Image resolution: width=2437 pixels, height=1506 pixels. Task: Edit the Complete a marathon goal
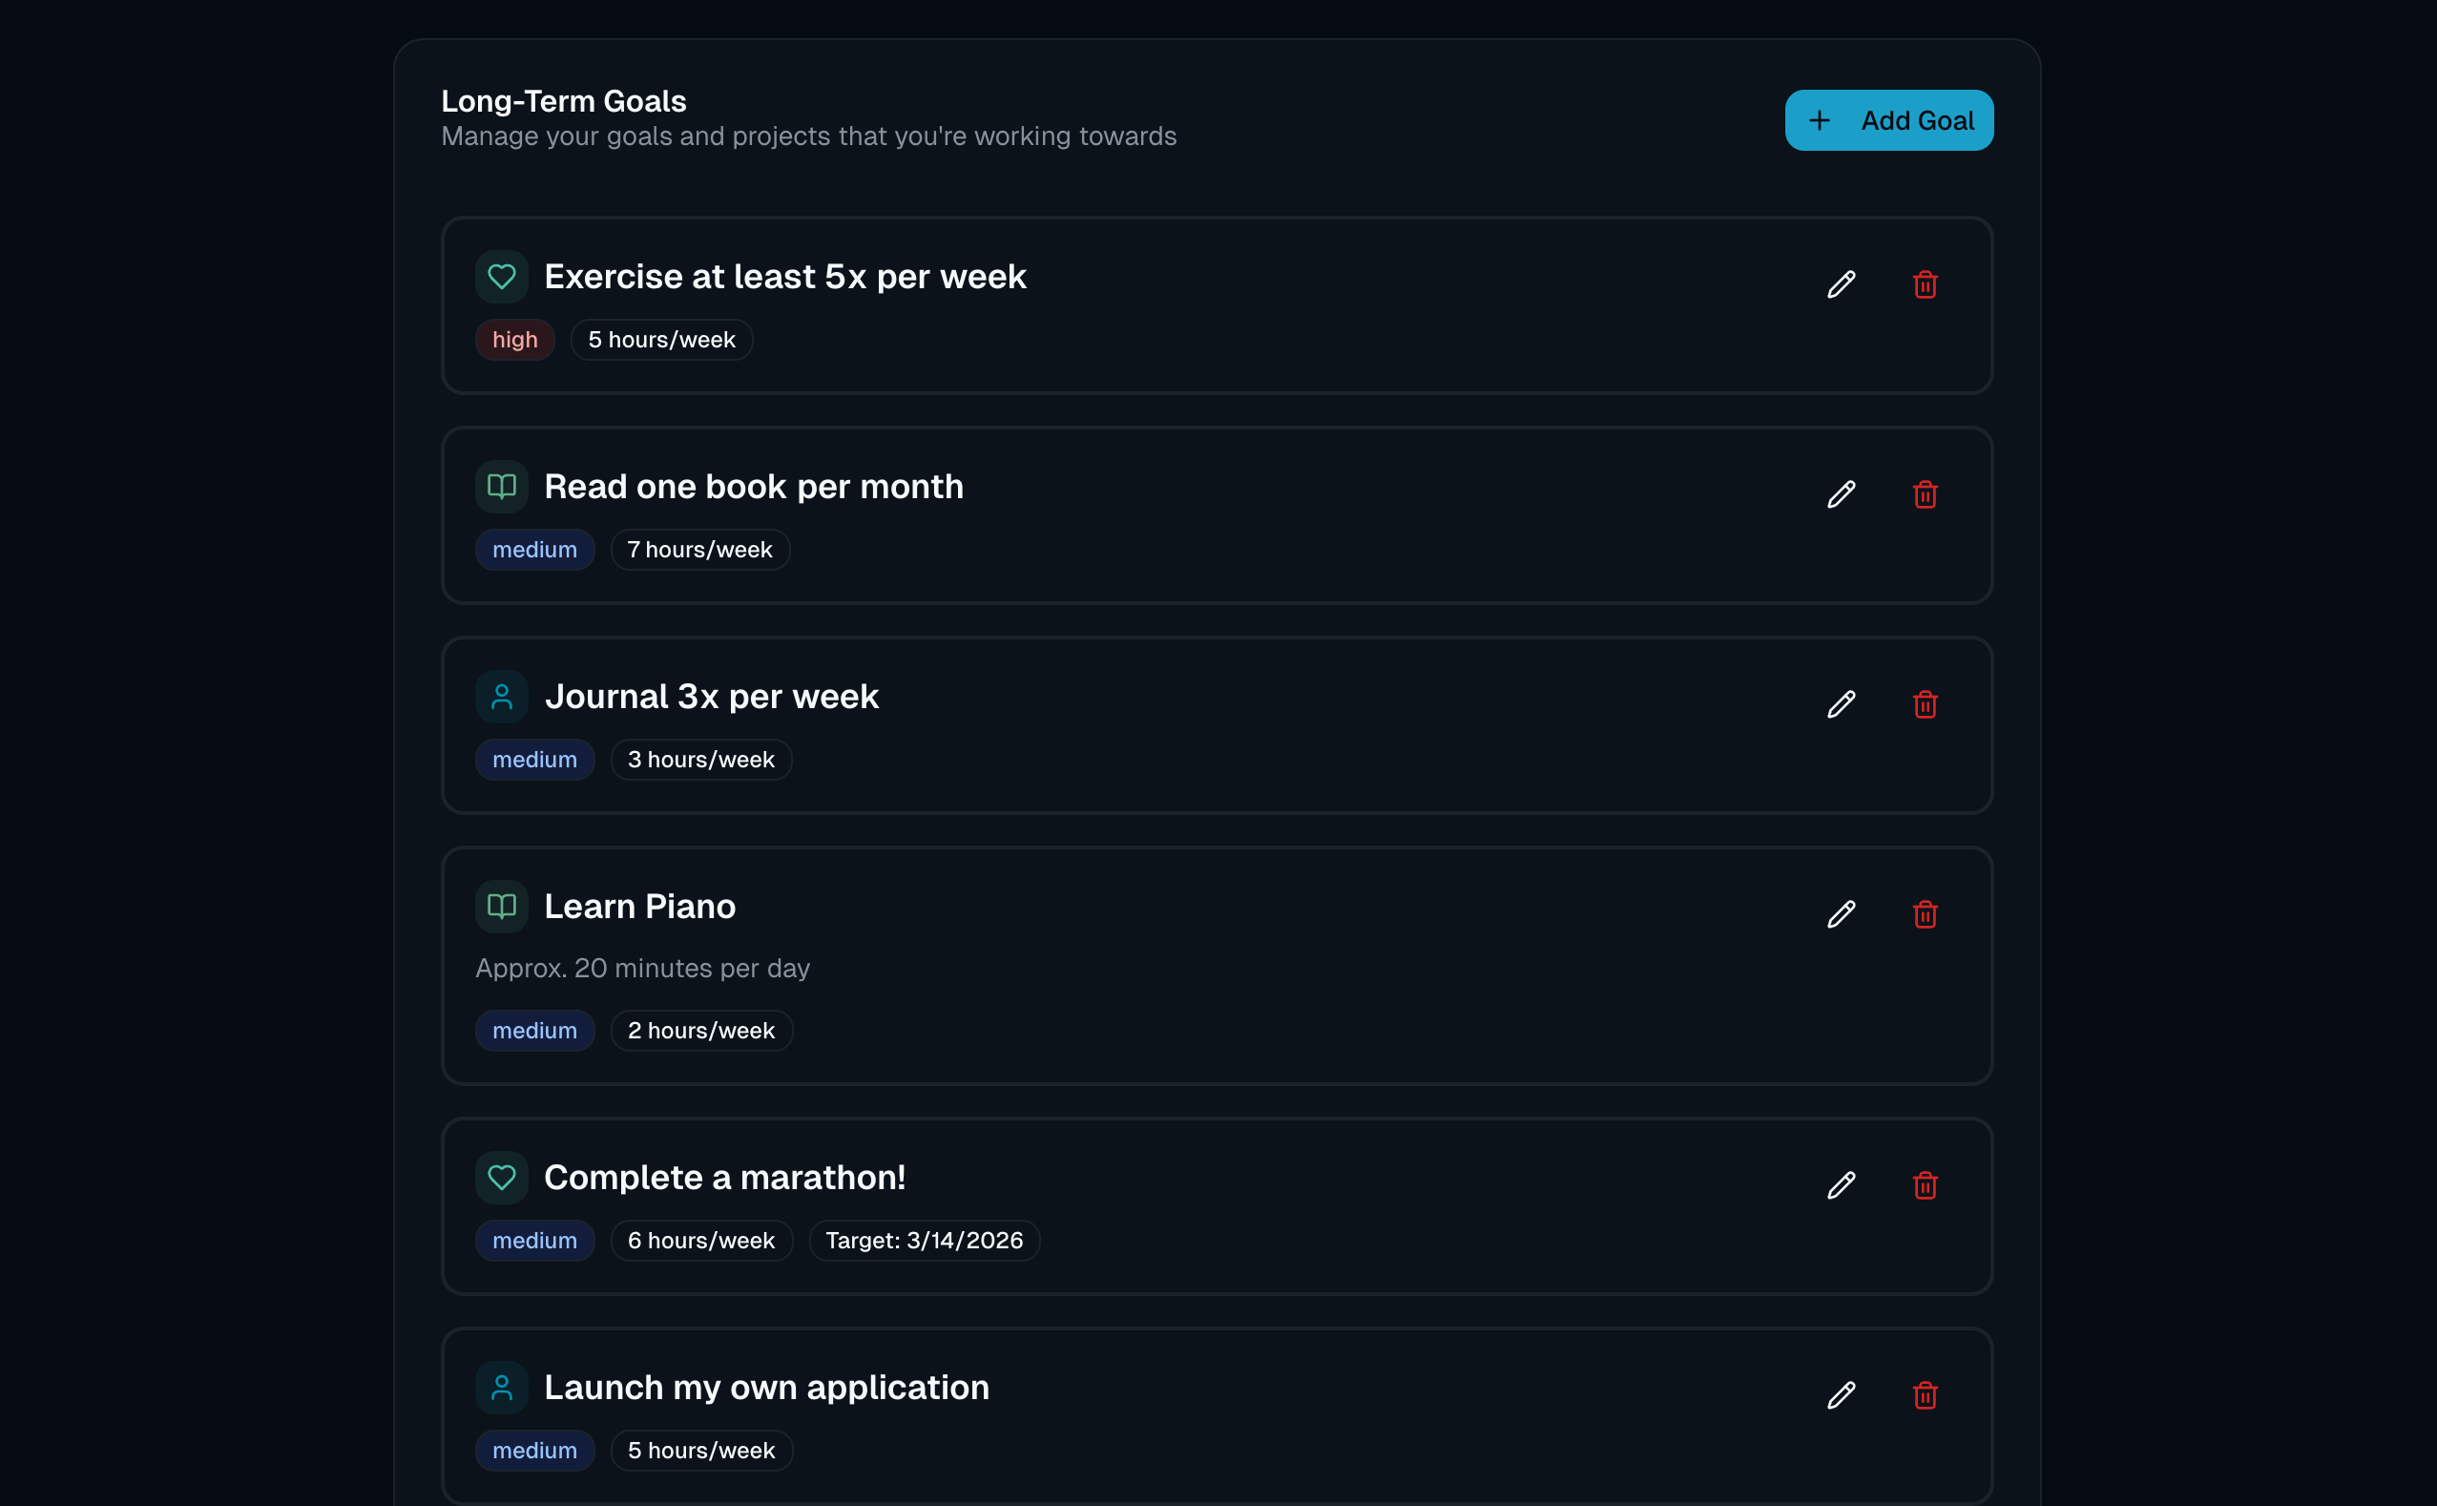click(x=1842, y=1185)
